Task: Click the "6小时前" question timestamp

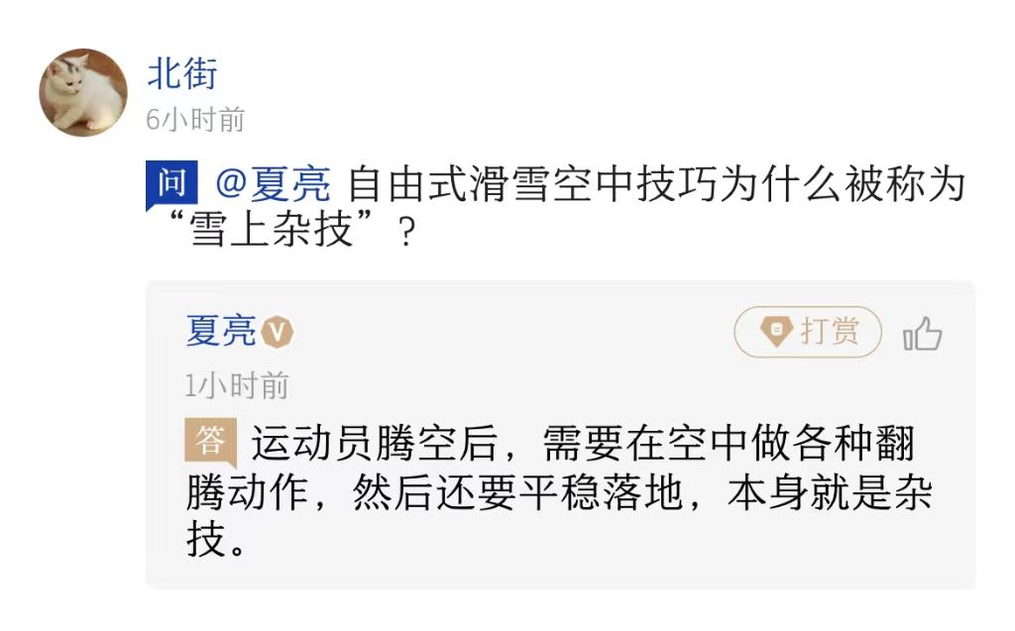Action: [194, 120]
